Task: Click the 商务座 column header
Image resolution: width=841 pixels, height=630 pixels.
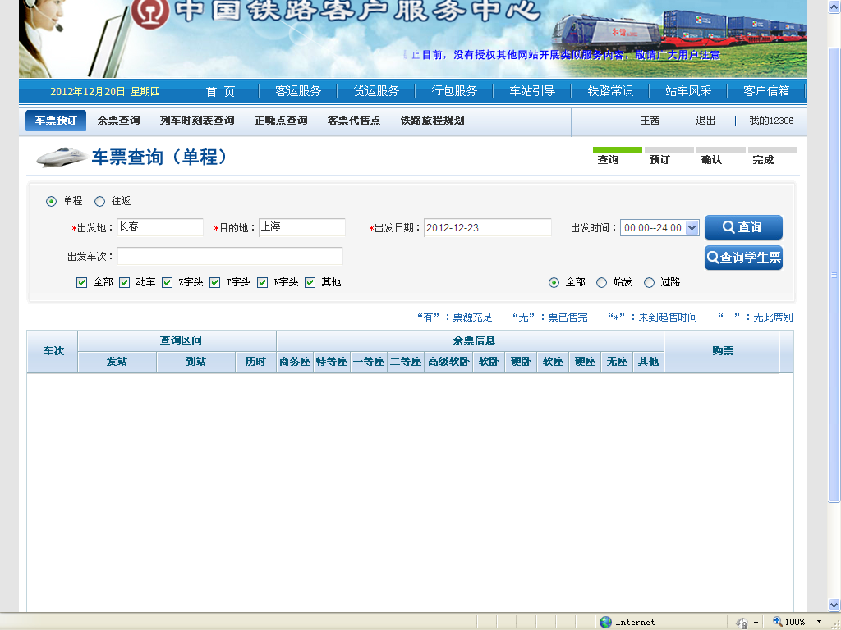Action: [x=295, y=362]
